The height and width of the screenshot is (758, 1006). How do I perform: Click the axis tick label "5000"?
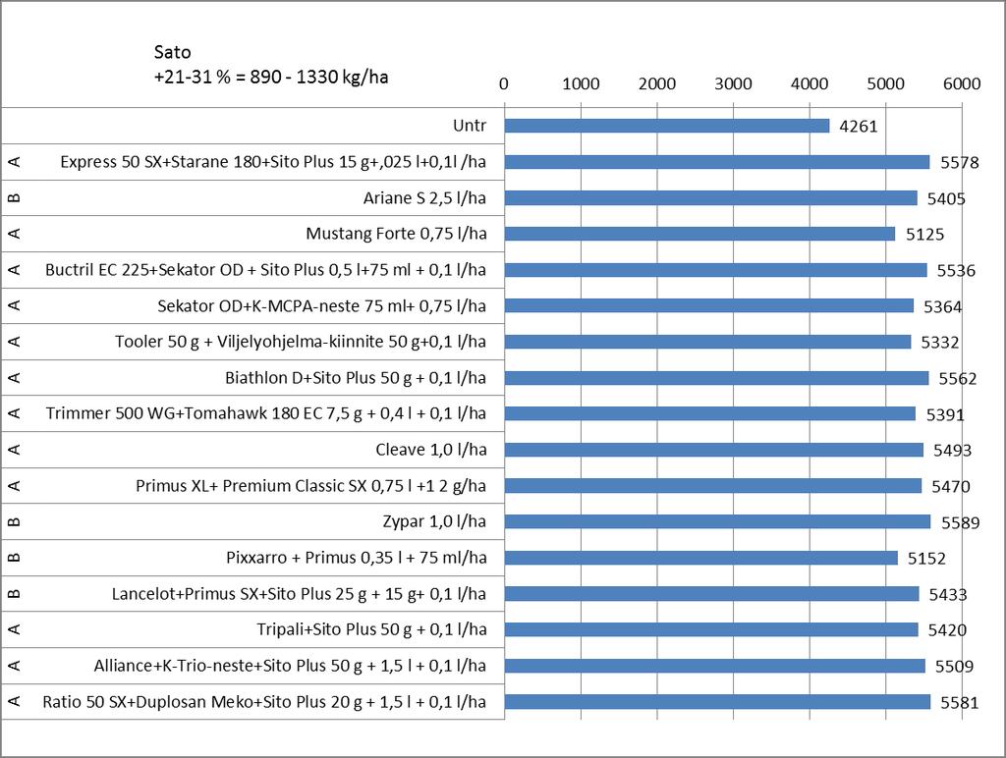coord(886,84)
